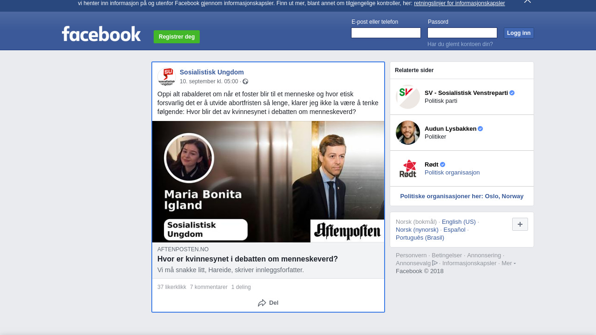Open the Aftenposten article image
596x335 pixels.
268,181
